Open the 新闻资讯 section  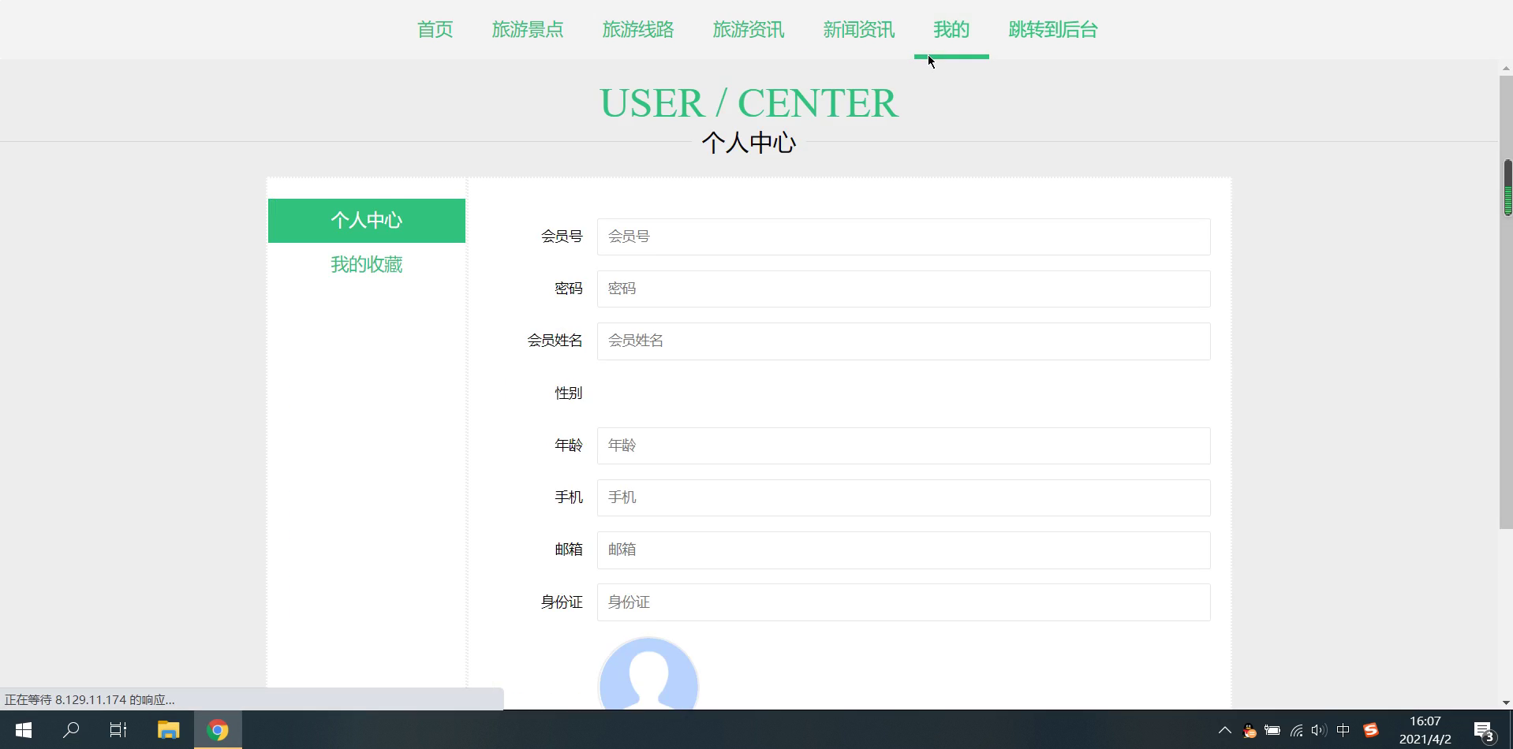pyautogui.click(x=859, y=30)
